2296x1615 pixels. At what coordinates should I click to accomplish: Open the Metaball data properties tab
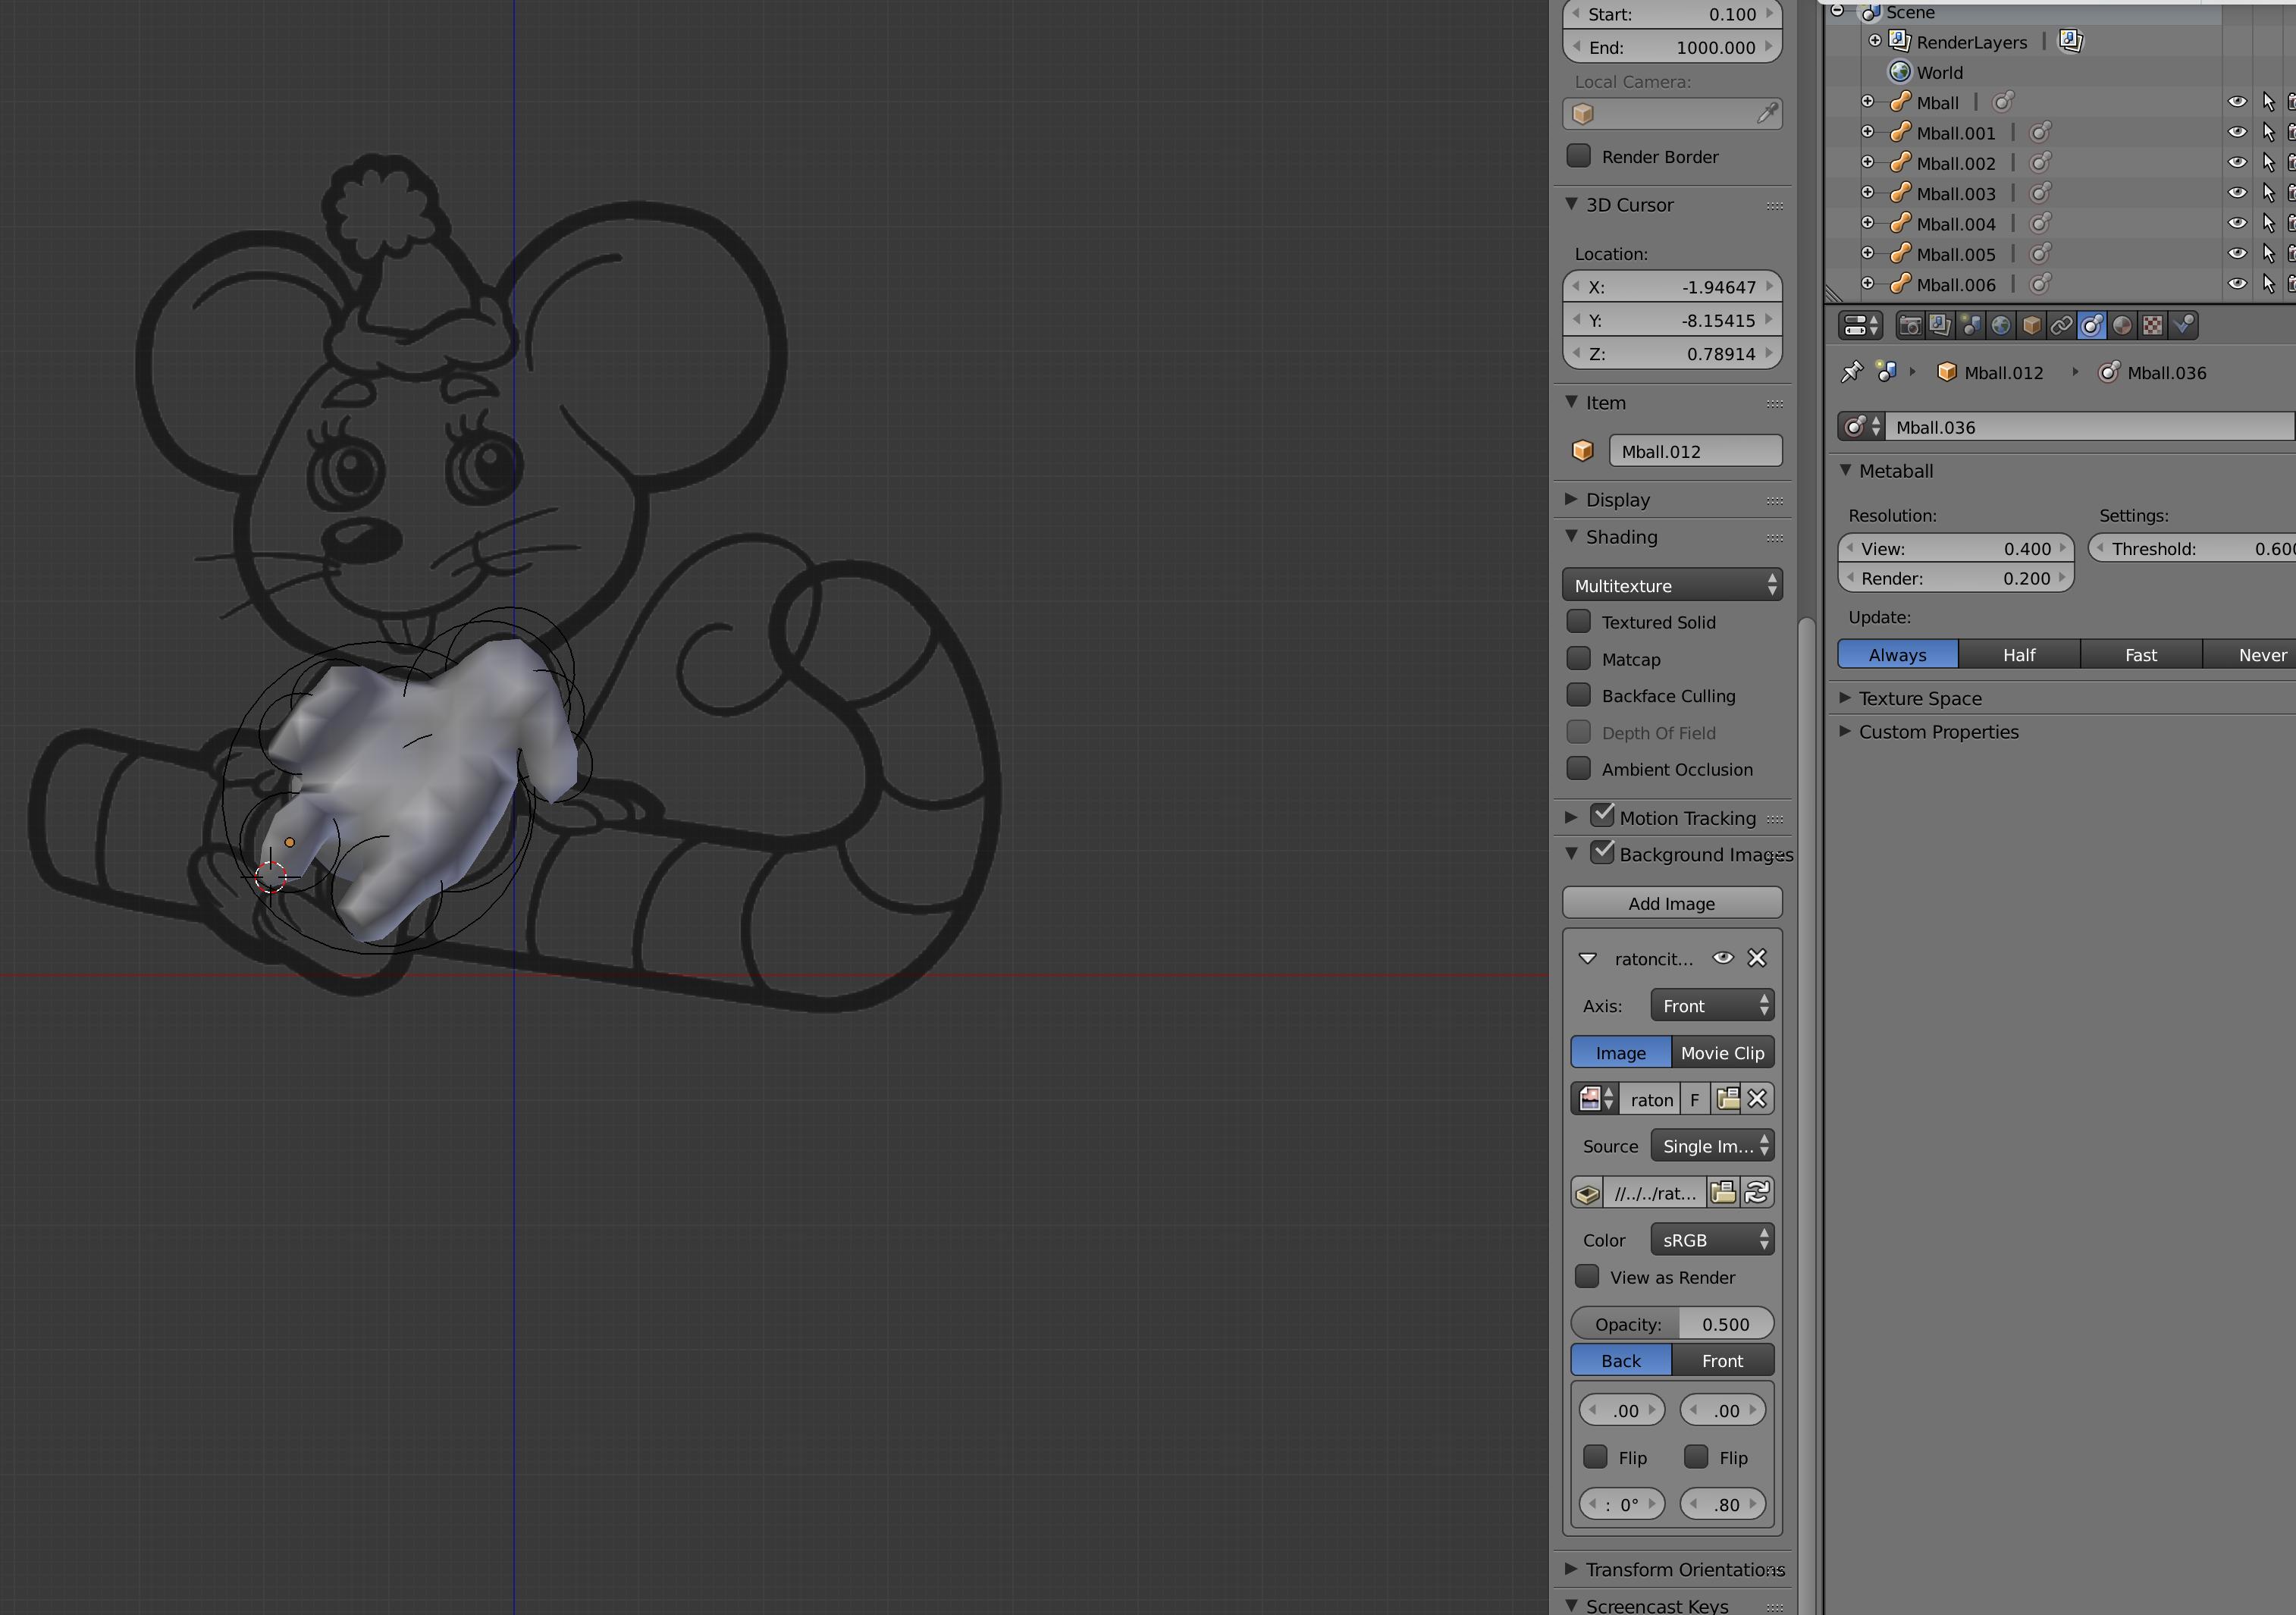coord(2091,326)
